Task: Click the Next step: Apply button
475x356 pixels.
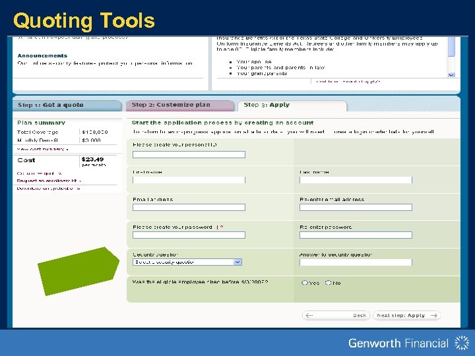Action: pos(406,315)
